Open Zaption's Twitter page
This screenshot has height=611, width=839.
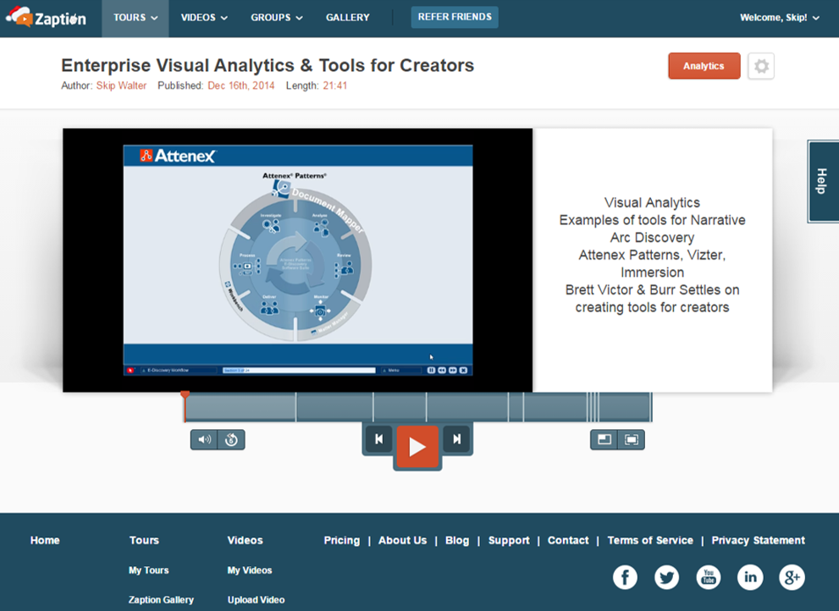pos(666,577)
